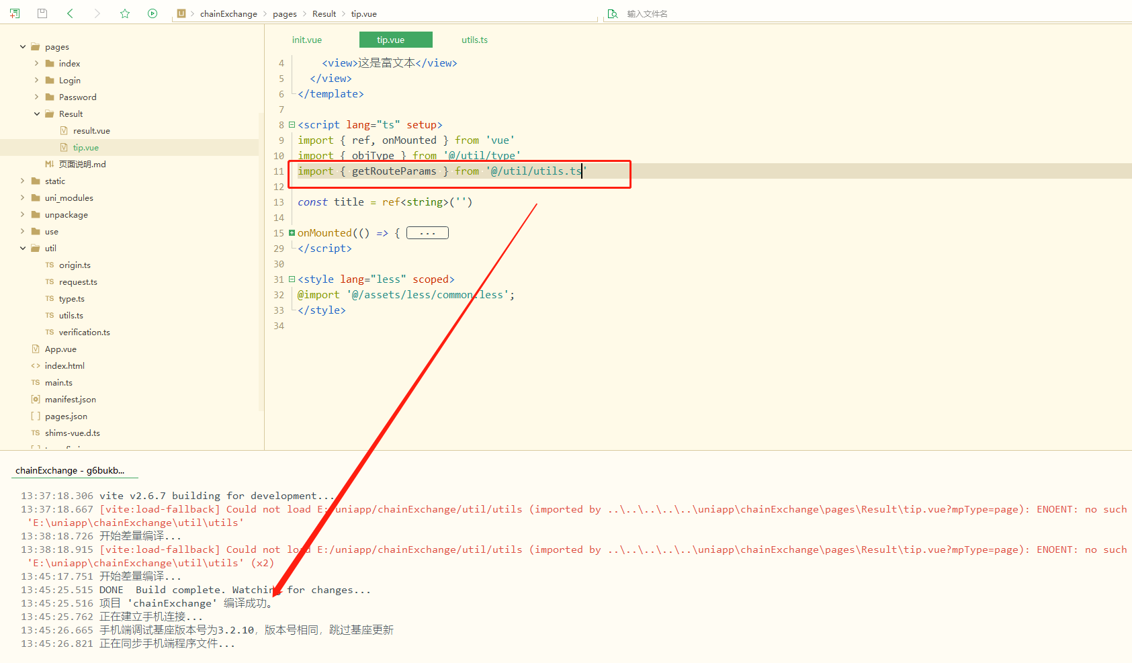The image size is (1132, 663).
Task: Go back with the left arrow icon
Action: point(71,13)
